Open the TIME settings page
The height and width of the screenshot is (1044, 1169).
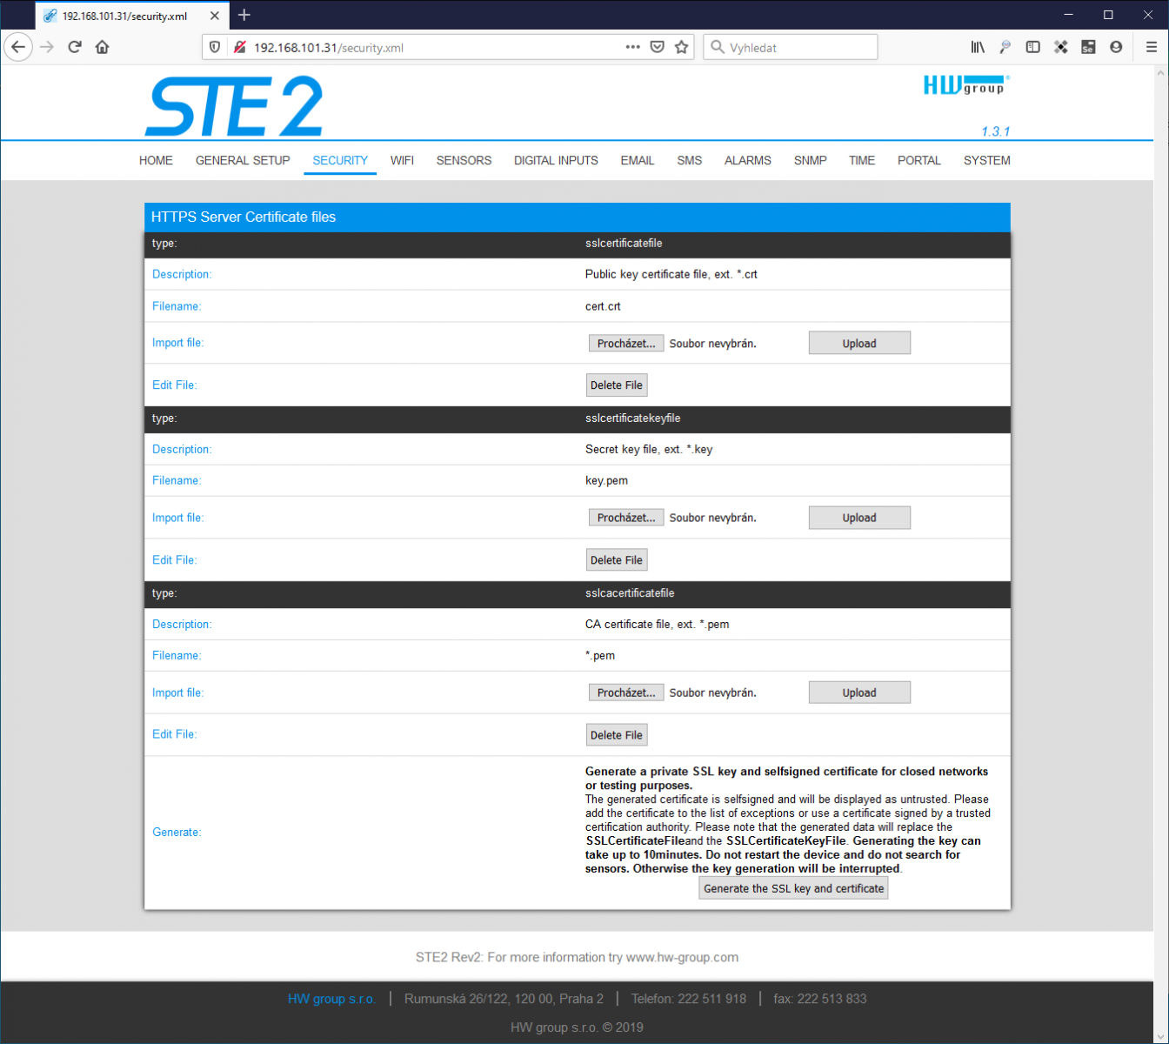click(862, 160)
